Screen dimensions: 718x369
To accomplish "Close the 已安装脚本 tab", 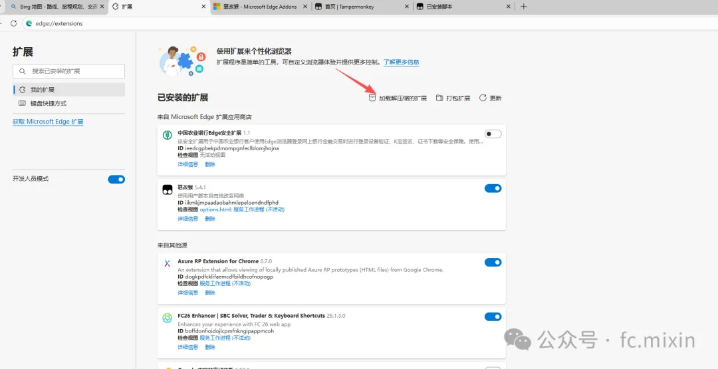I will 508,7.
